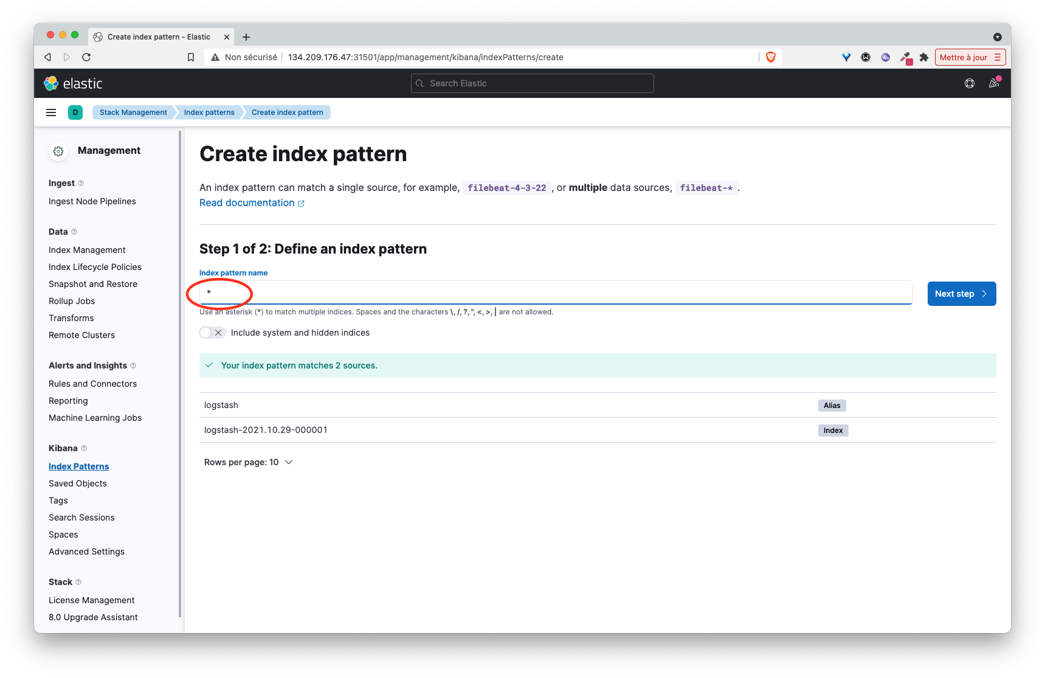Click the browser address bar URL
This screenshot has width=1045, height=678.
point(426,57)
